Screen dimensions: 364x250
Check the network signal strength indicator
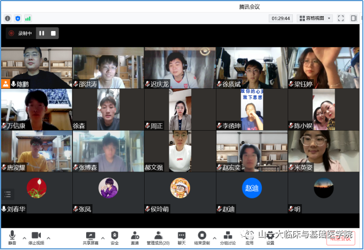[28, 18]
